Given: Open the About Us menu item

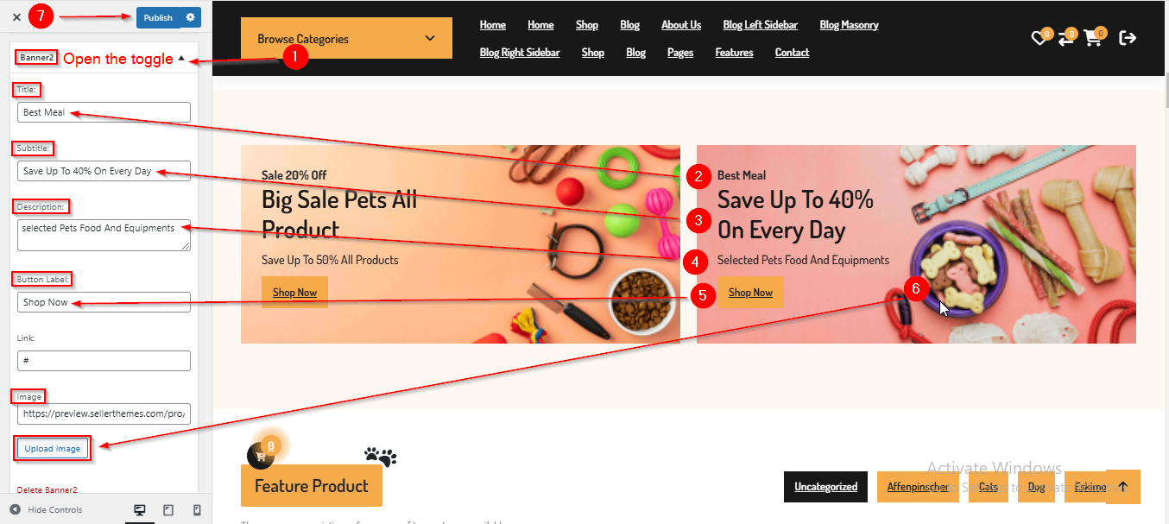Looking at the screenshot, I should [x=681, y=25].
